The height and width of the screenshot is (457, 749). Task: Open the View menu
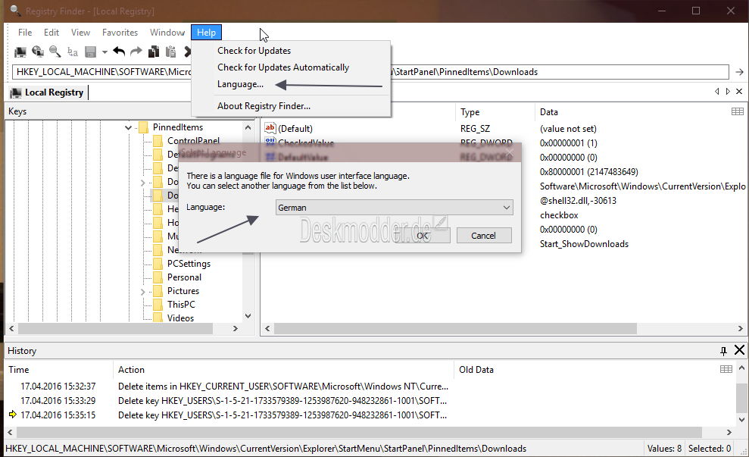tap(80, 33)
